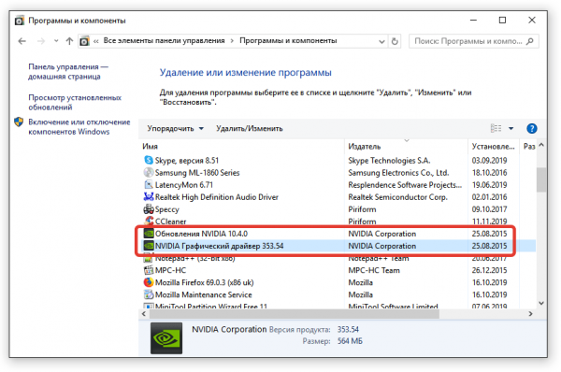Expand the address bar history dropdown

381,41
